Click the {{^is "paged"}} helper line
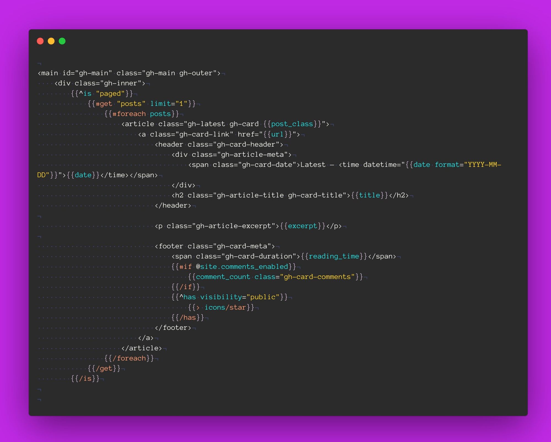The width and height of the screenshot is (551, 442). [x=102, y=94]
